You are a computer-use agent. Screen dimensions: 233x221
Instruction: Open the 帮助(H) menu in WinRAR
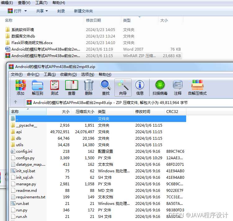[x=105, y=74]
